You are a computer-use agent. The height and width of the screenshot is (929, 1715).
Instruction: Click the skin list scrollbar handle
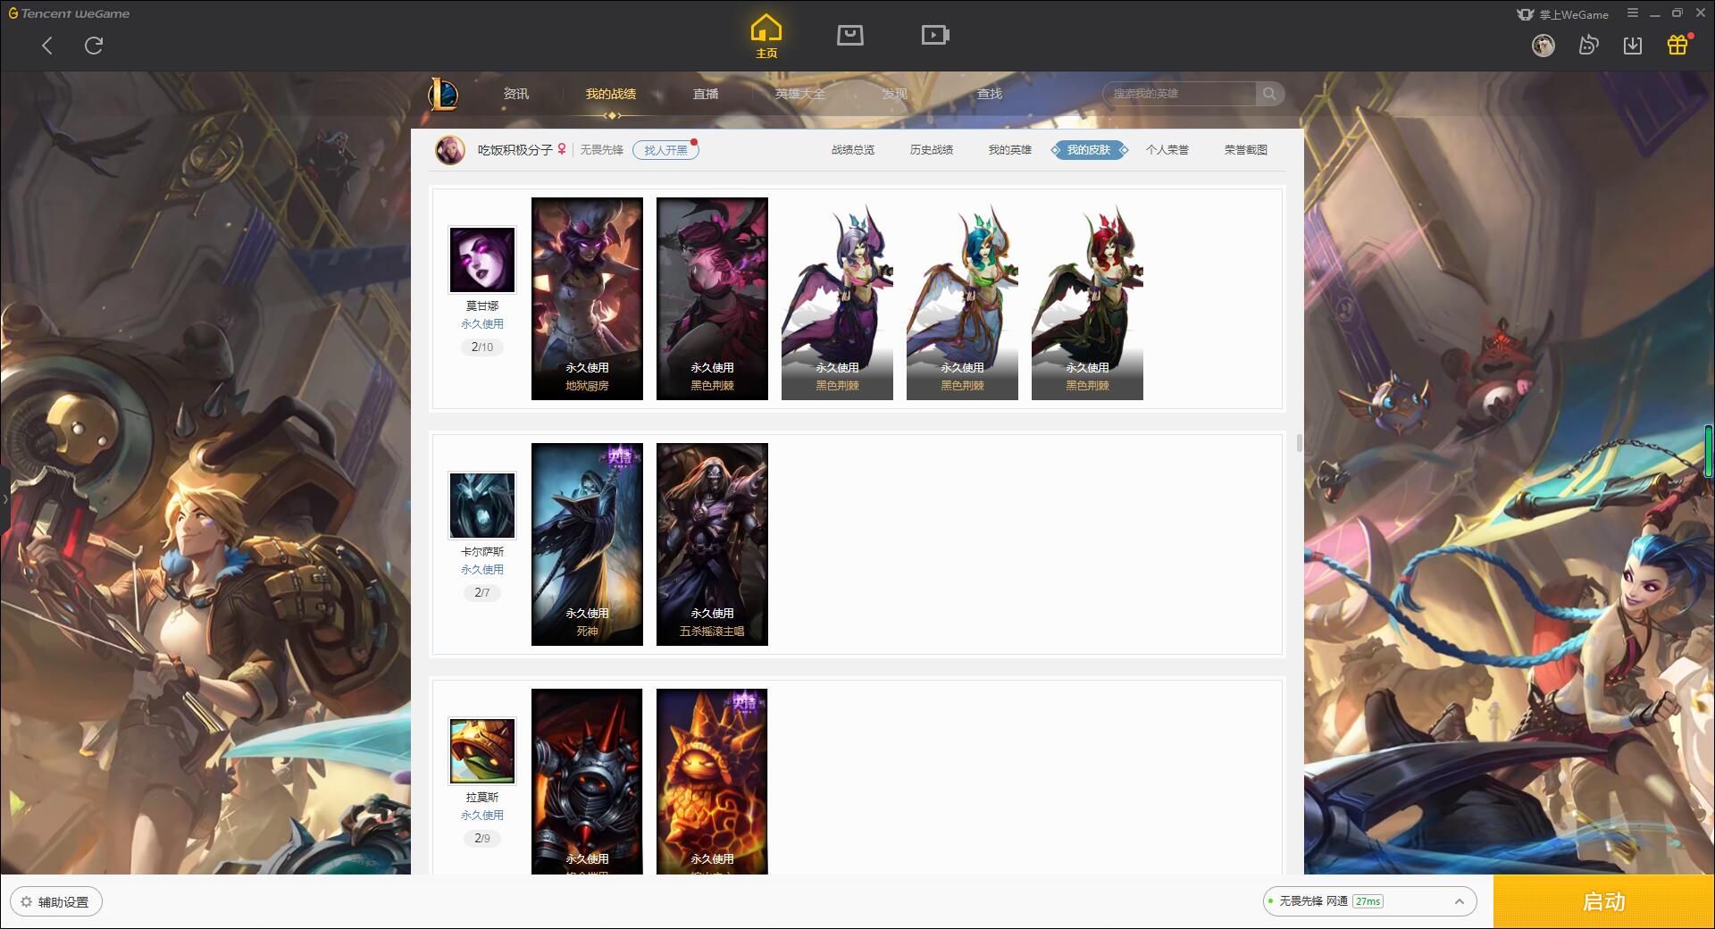pyautogui.click(x=1299, y=443)
